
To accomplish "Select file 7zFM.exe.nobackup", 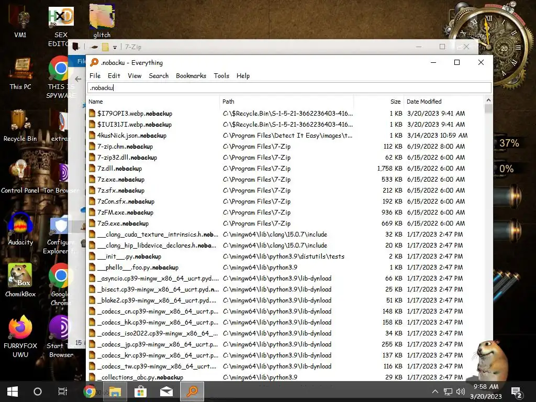I will [x=125, y=213].
